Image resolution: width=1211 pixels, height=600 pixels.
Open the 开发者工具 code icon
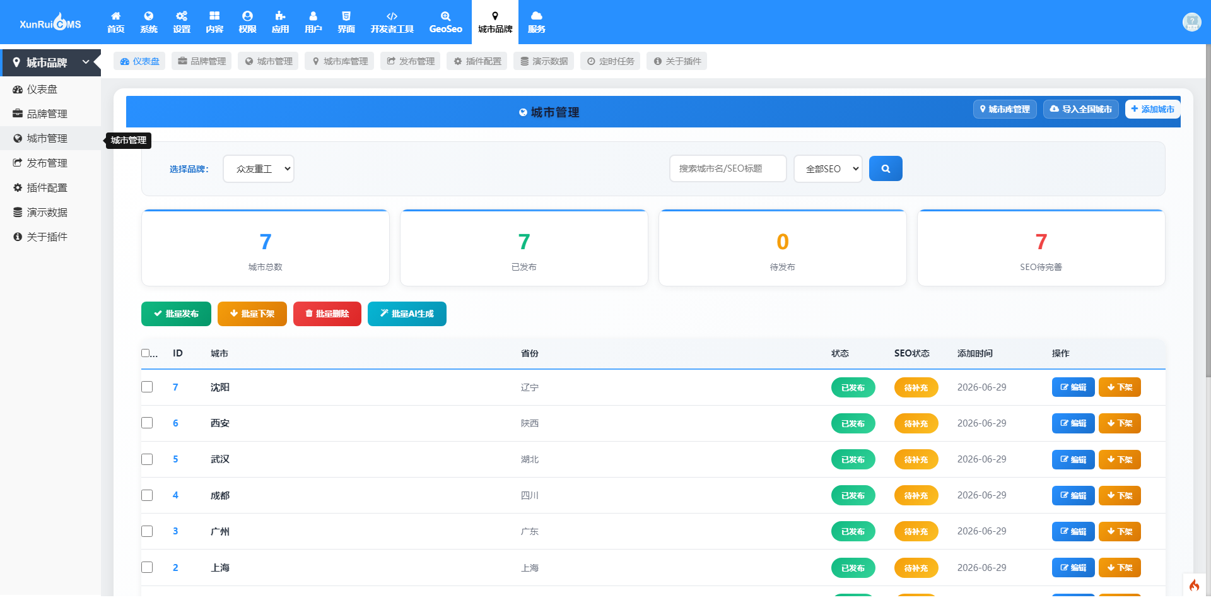(x=392, y=22)
